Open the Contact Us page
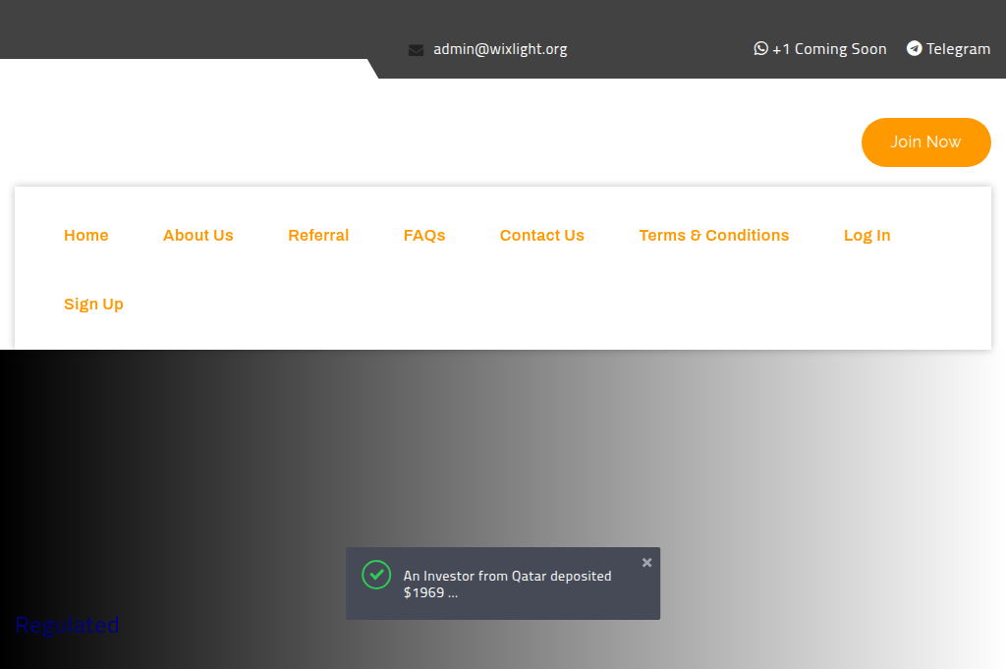Viewport: 1006px width, 669px height. 541,235
